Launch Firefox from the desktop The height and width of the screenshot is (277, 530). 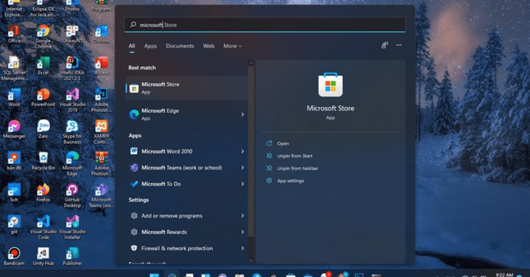click(x=43, y=193)
